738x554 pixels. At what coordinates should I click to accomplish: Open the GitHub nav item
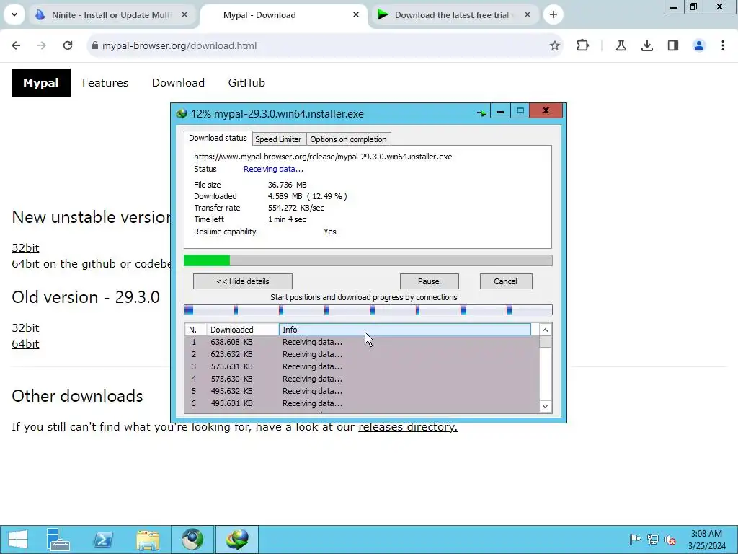pos(246,83)
